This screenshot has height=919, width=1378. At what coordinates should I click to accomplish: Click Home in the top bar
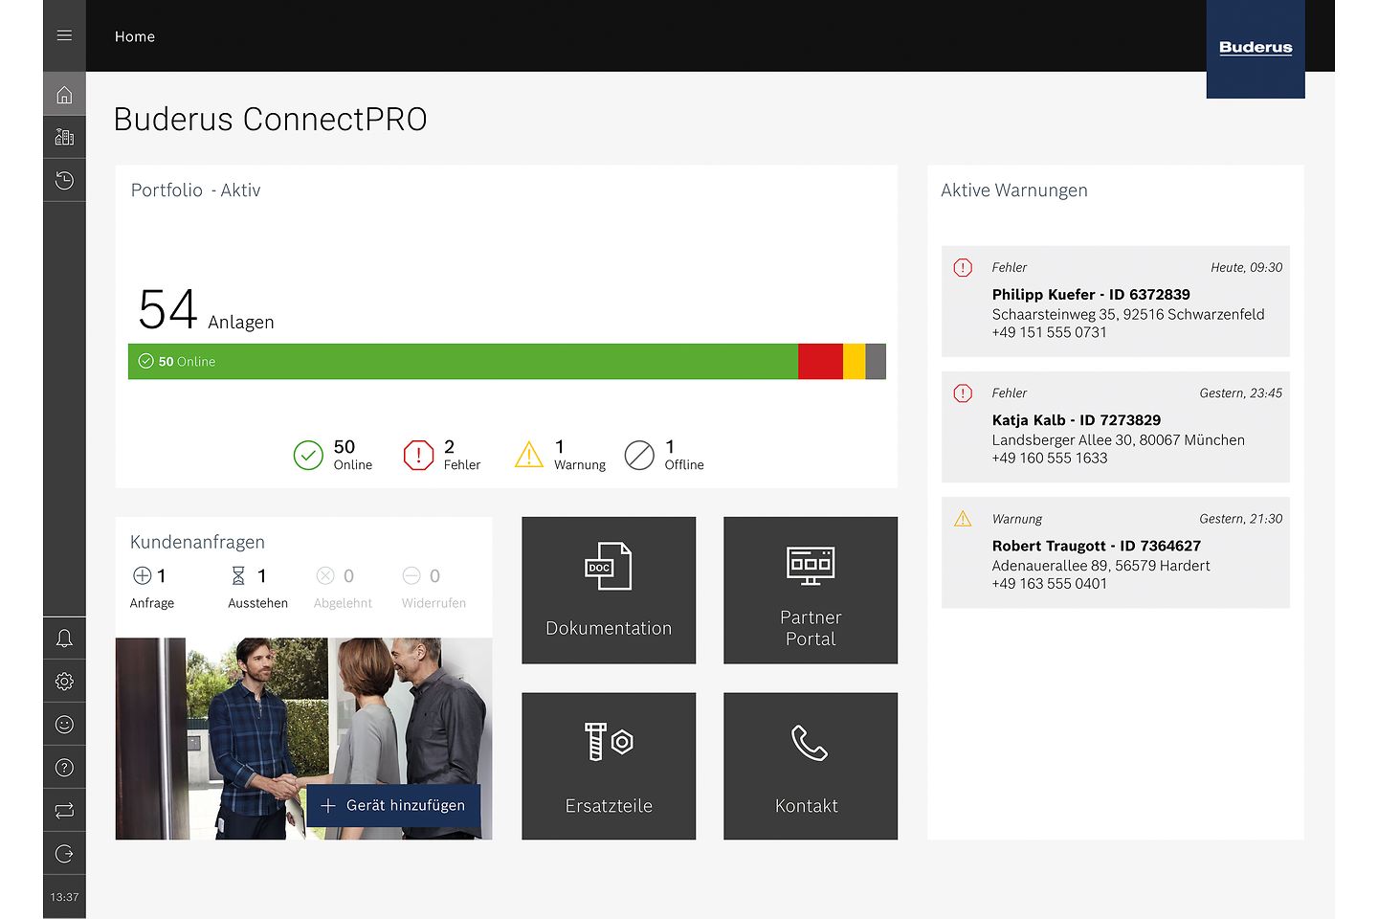135,36
